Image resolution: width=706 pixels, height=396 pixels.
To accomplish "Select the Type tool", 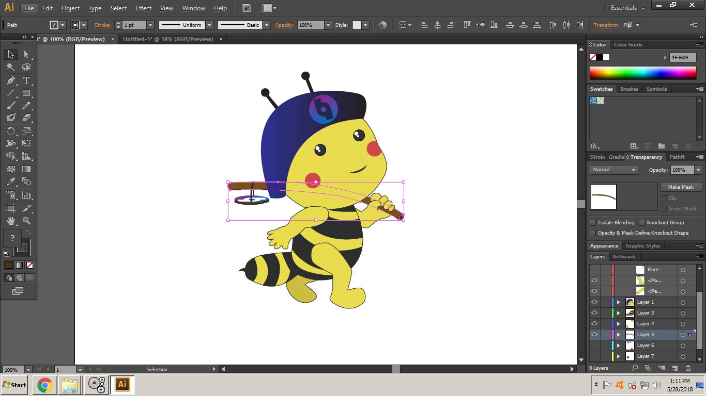I will point(26,80).
